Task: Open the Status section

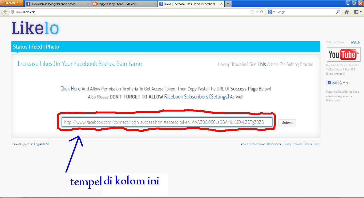Action: click(20, 47)
